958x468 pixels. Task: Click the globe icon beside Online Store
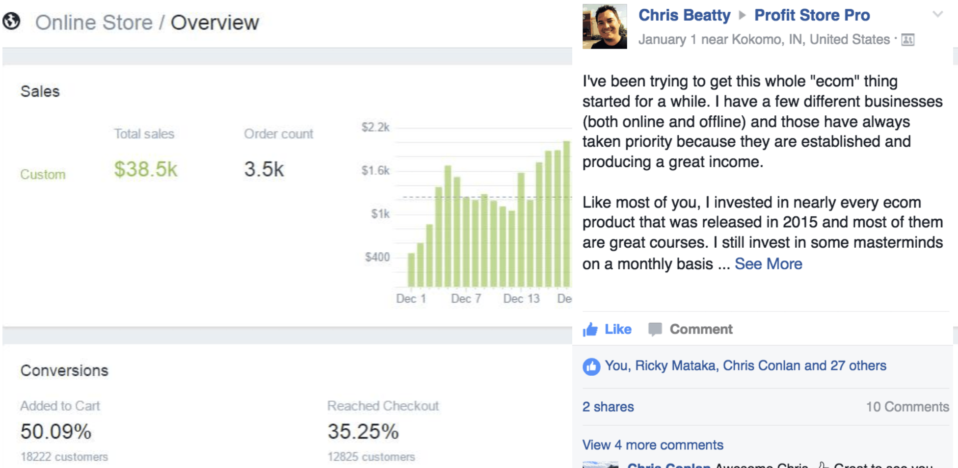11,22
